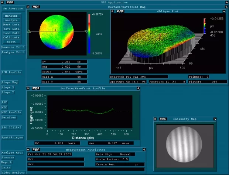Open the Measure Cntrl panel

[13, 47]
